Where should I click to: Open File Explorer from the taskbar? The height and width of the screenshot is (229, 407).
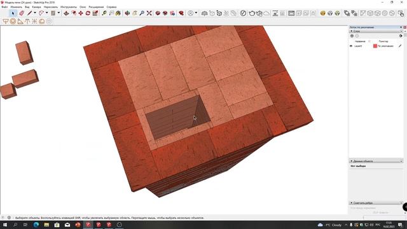(x=46, y=225)
